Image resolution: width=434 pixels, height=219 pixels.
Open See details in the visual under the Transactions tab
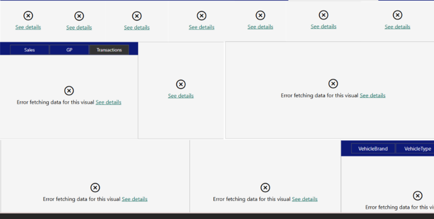(x=108, y=102)
